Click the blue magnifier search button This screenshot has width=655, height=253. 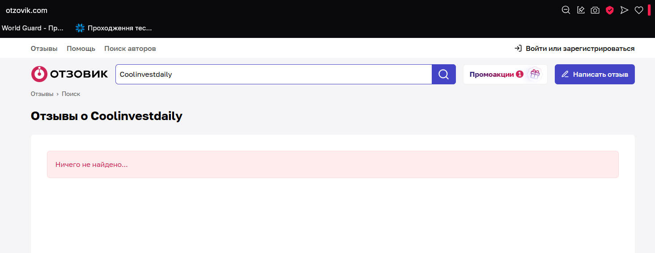tap(443, 75)
